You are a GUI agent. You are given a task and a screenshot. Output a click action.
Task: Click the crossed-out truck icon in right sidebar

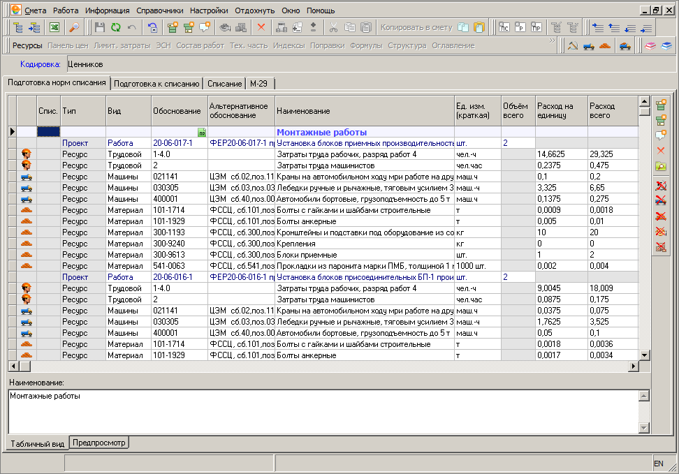(660, 201)
